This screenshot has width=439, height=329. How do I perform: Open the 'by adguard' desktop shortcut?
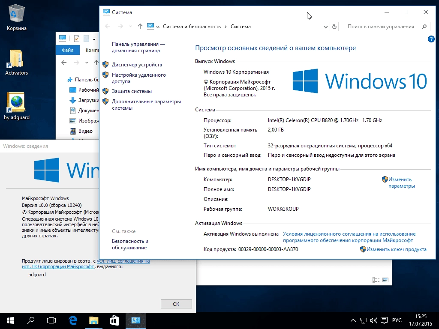17,106
